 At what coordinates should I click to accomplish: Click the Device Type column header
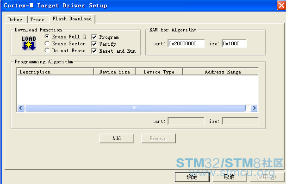[x=159, y=72]
